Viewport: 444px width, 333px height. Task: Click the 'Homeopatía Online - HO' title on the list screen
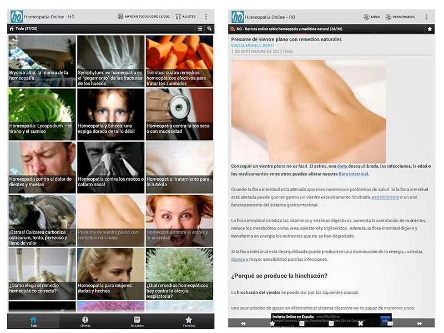coord(49,17)
